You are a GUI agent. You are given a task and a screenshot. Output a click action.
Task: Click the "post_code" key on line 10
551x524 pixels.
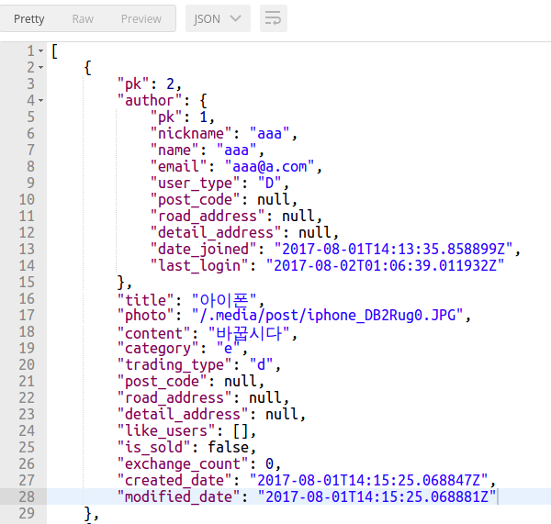196,199
